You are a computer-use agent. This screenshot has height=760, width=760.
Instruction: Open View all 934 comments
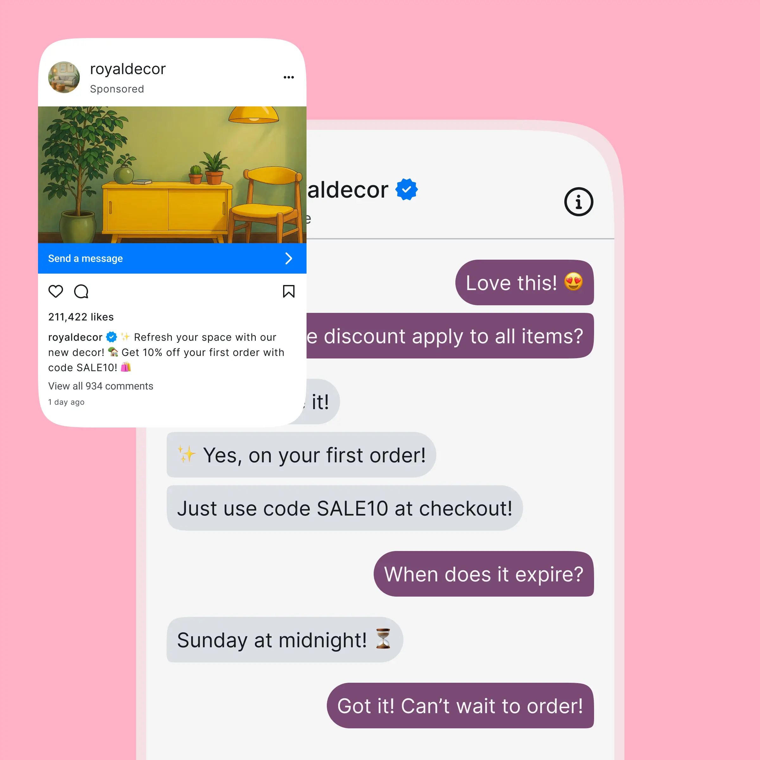(x=101, y=386)
